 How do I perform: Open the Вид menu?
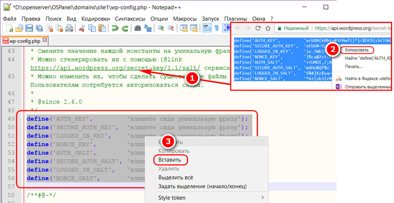pos(71,19)
